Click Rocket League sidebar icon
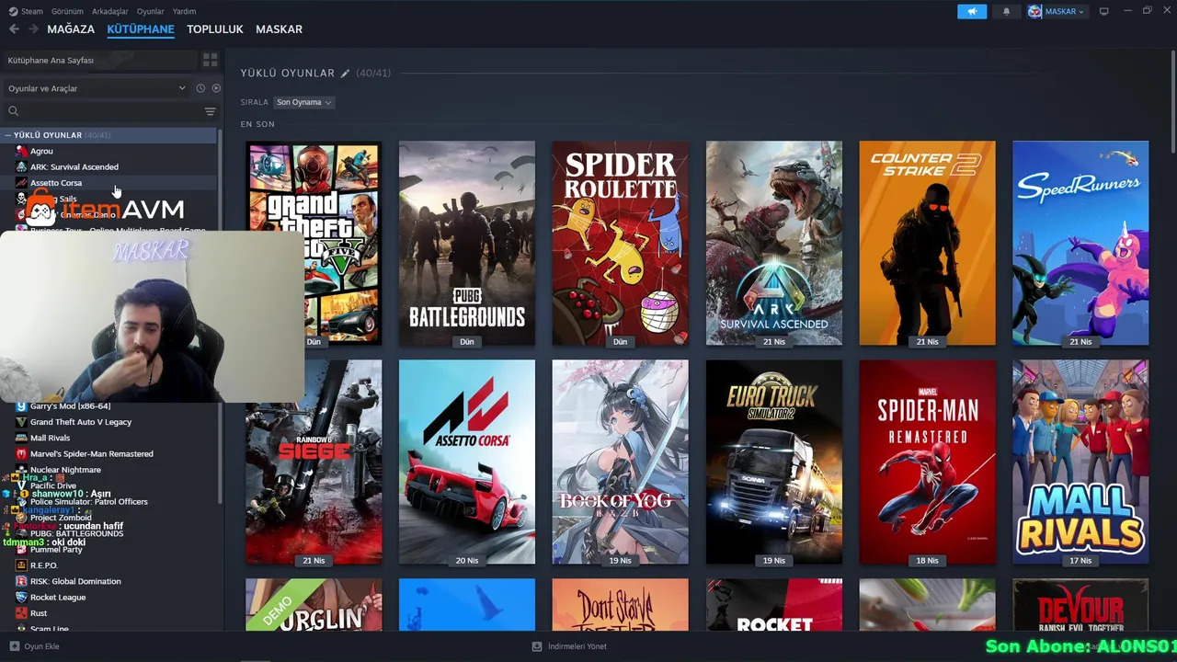 21,598
